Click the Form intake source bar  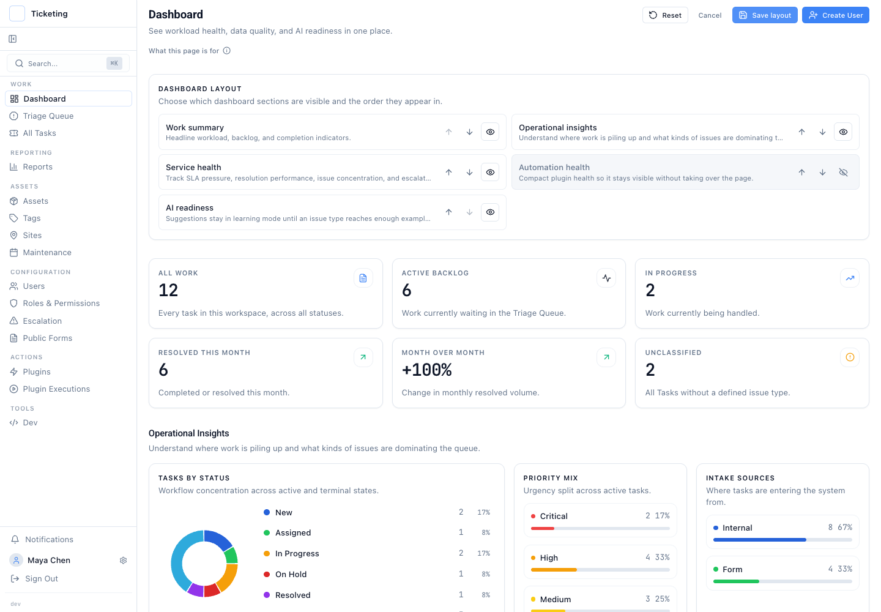(782, 581)
